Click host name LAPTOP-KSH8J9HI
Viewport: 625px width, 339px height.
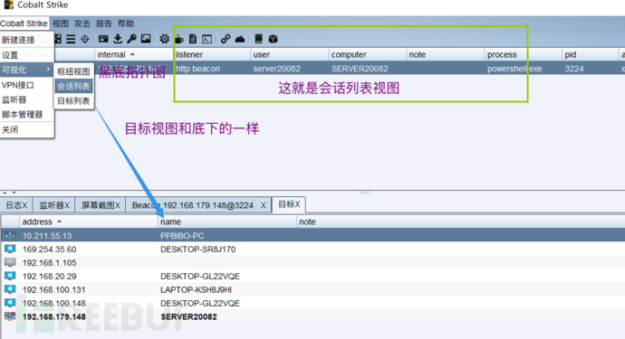(197, 289)
